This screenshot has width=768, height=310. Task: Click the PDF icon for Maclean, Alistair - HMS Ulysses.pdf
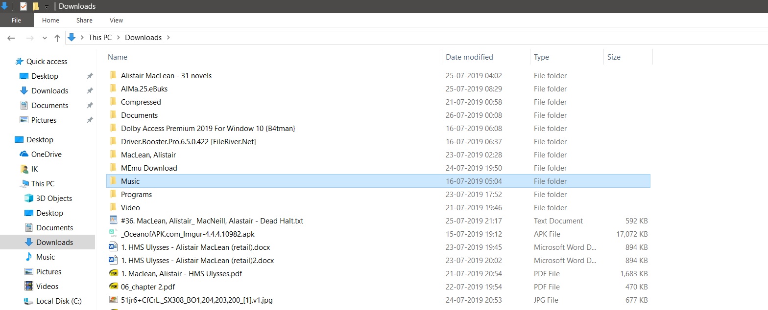[x=114, y=273]
